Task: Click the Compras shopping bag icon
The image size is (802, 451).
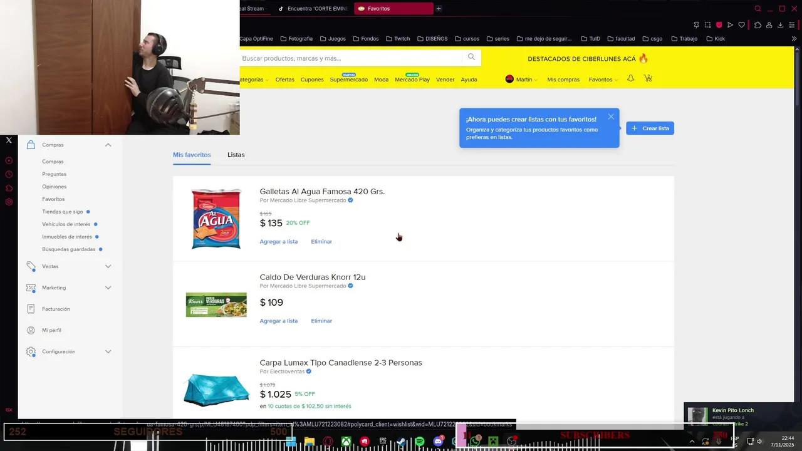Action: 31,145
